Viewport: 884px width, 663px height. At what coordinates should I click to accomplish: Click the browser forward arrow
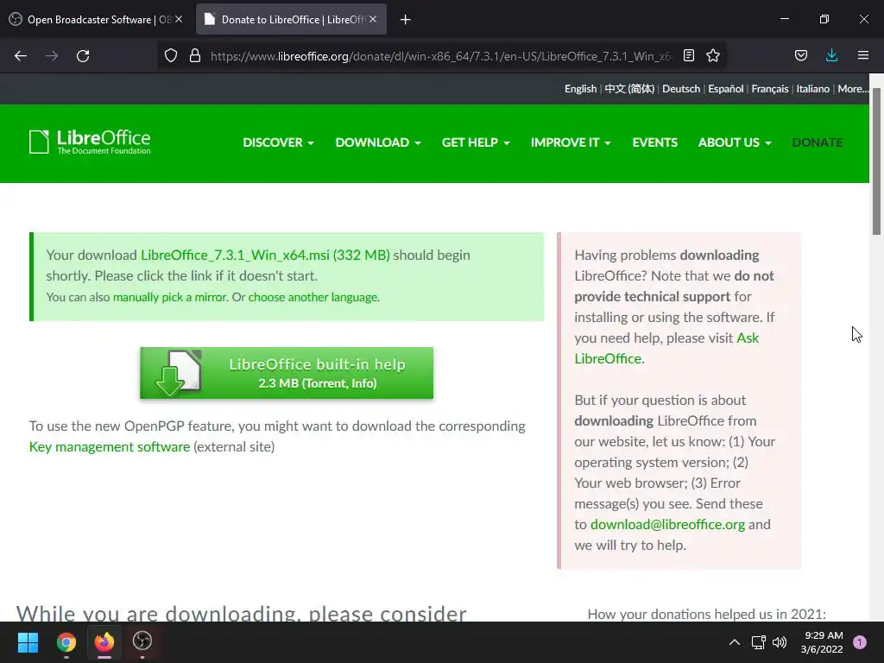(x=52, y=56)
